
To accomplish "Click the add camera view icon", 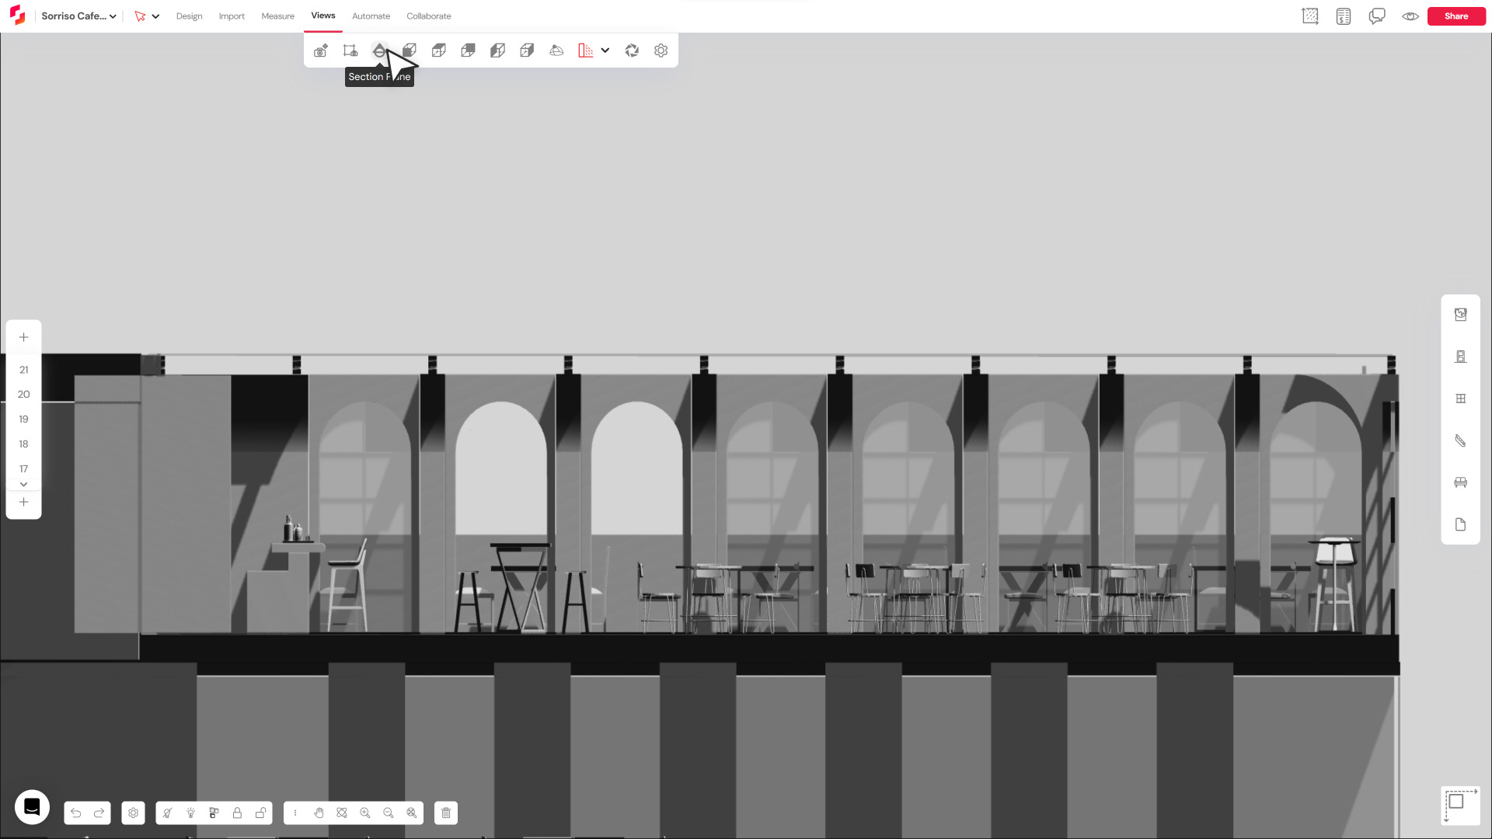I will coord(320,50).
